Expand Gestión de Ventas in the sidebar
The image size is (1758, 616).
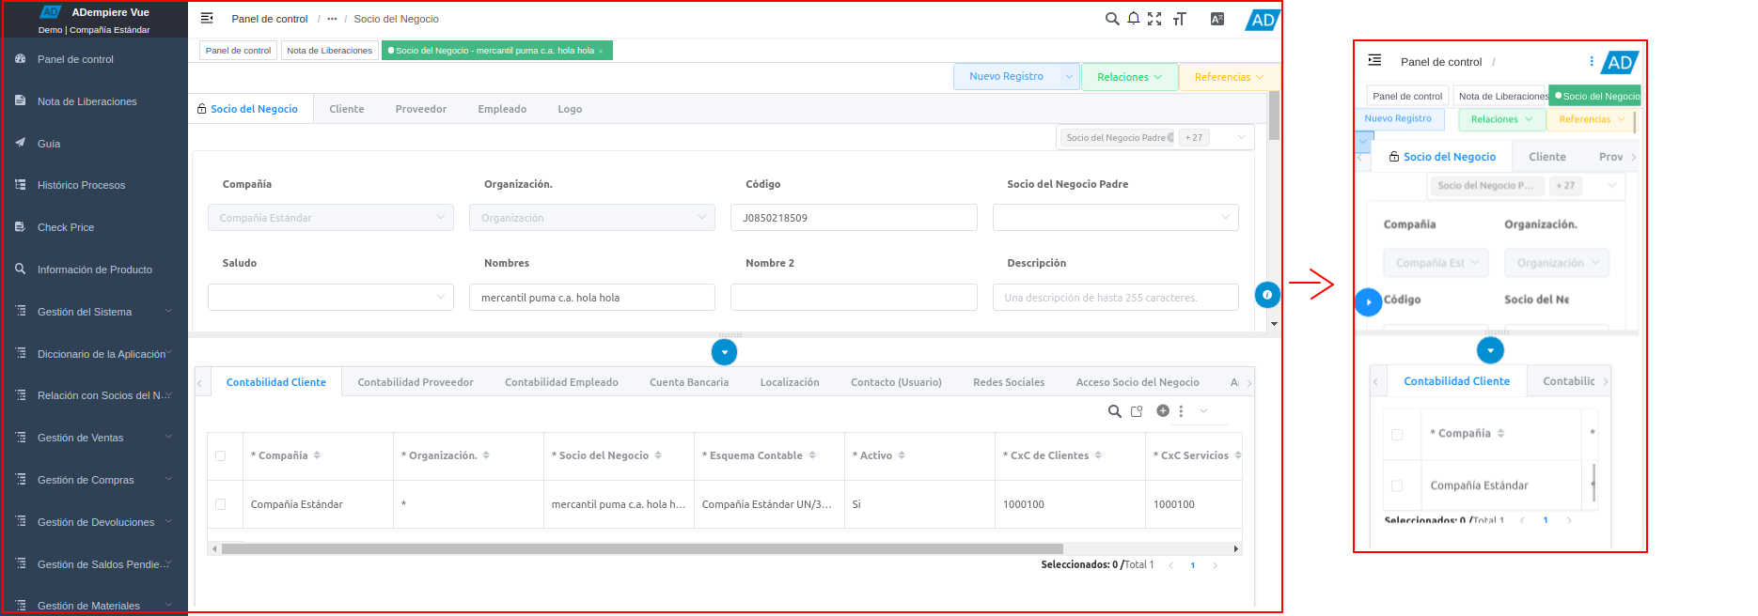(x=94, y=438)
